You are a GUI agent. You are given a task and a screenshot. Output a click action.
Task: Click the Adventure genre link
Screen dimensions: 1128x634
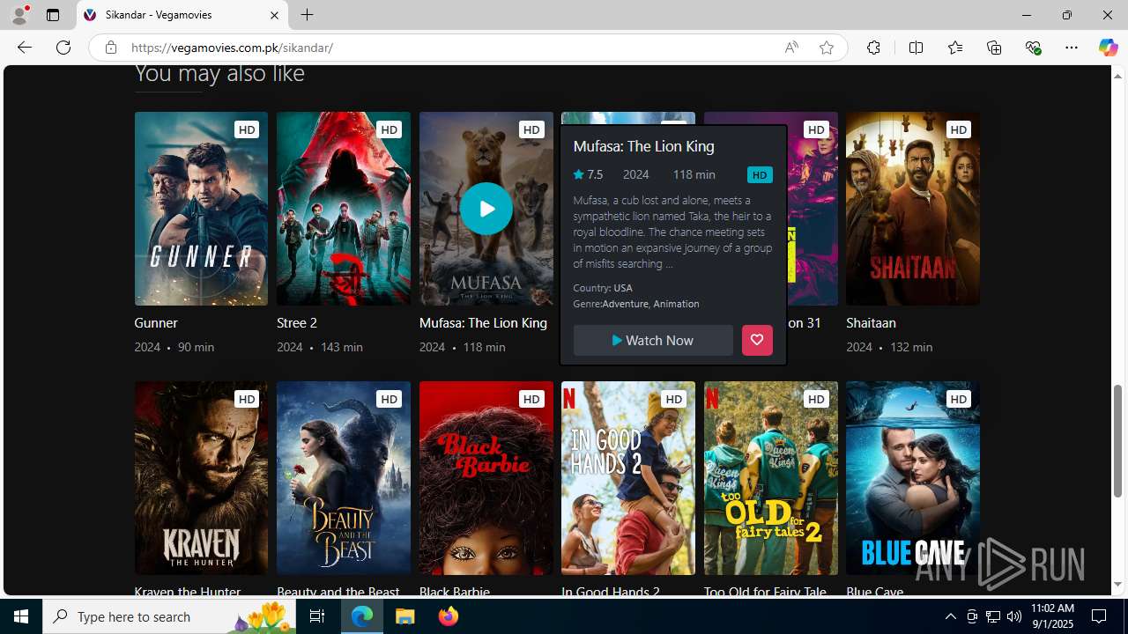(625, 304)
